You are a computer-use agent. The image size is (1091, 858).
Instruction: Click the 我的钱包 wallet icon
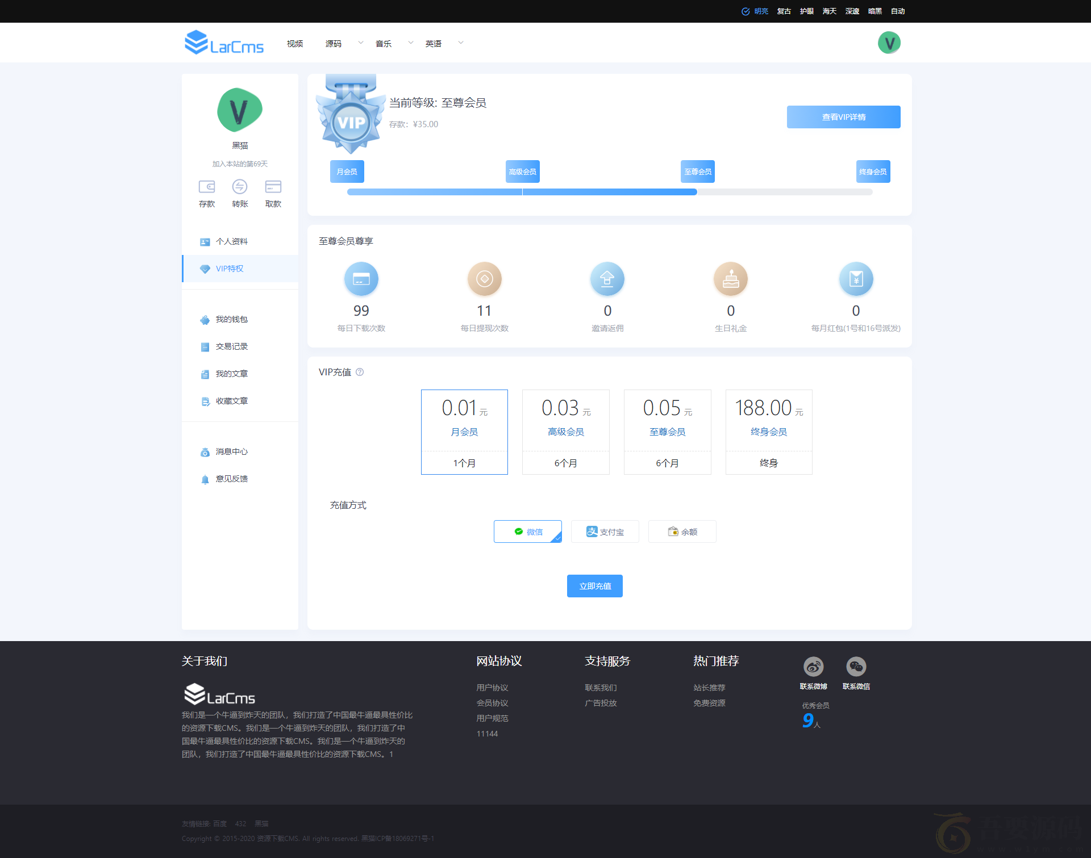206,319
